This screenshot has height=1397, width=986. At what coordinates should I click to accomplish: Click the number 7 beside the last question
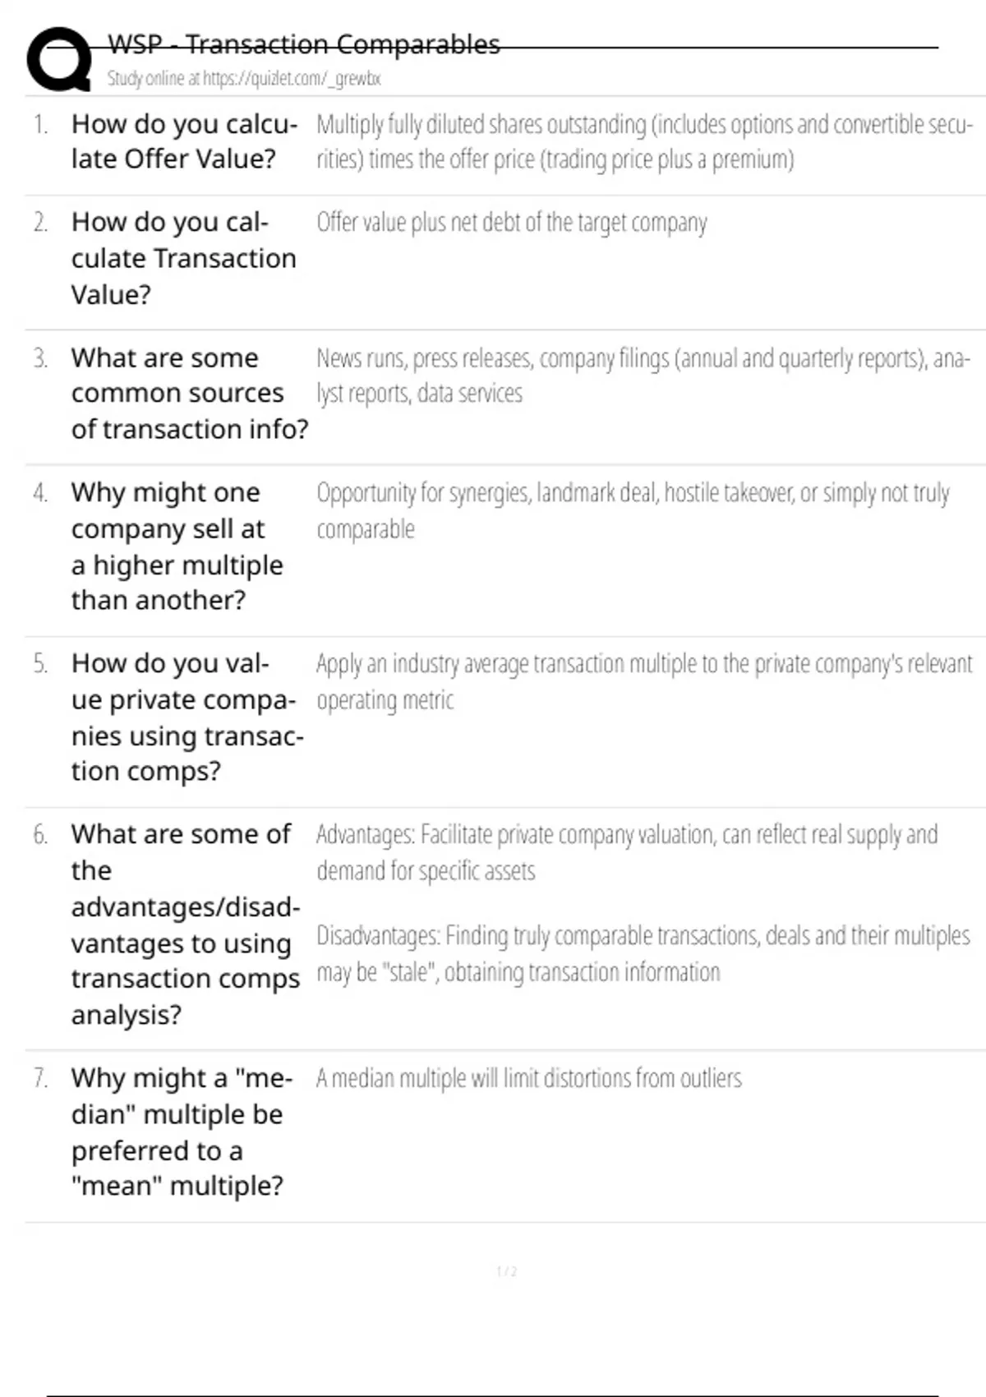tap(40, 1078)
